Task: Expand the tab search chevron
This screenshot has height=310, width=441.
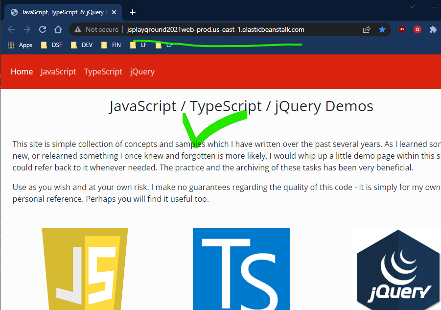Action: pos(412,7)
